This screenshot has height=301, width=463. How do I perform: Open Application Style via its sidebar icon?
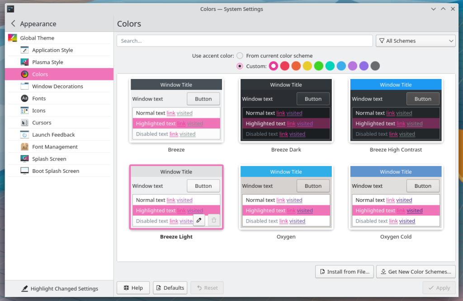(24, 50)
